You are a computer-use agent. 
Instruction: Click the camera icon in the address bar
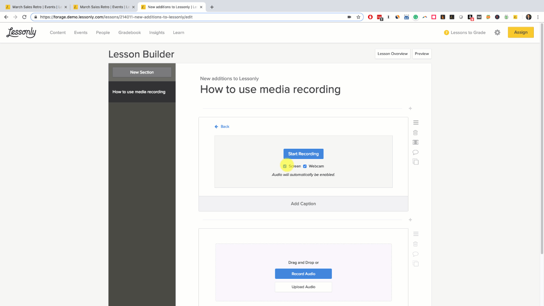349,17
